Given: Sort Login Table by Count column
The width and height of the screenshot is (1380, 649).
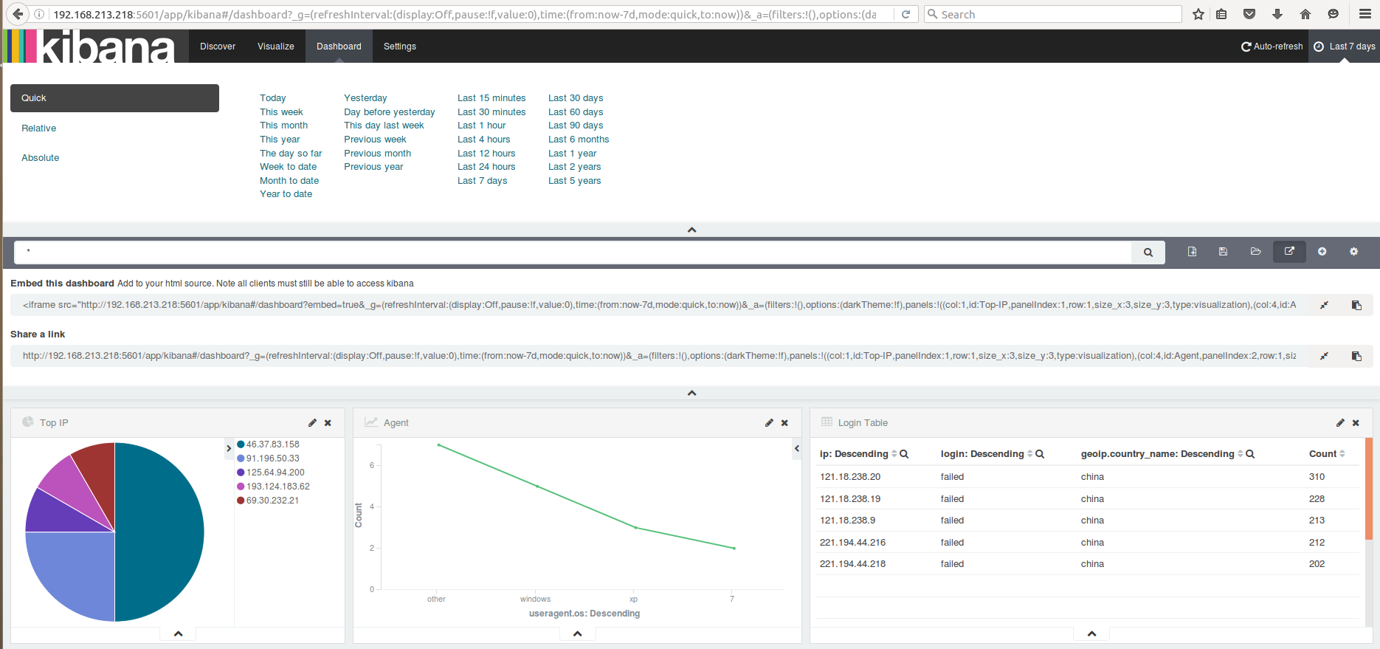Looking at the screenshot, I should tap(1342, 454).
